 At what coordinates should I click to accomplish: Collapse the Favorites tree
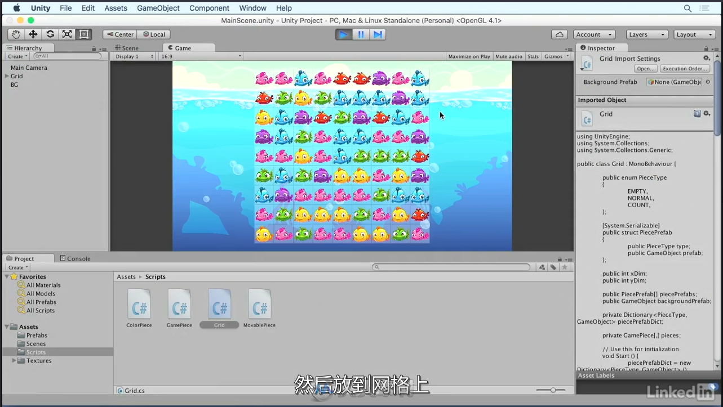click(x=7, y=276)
